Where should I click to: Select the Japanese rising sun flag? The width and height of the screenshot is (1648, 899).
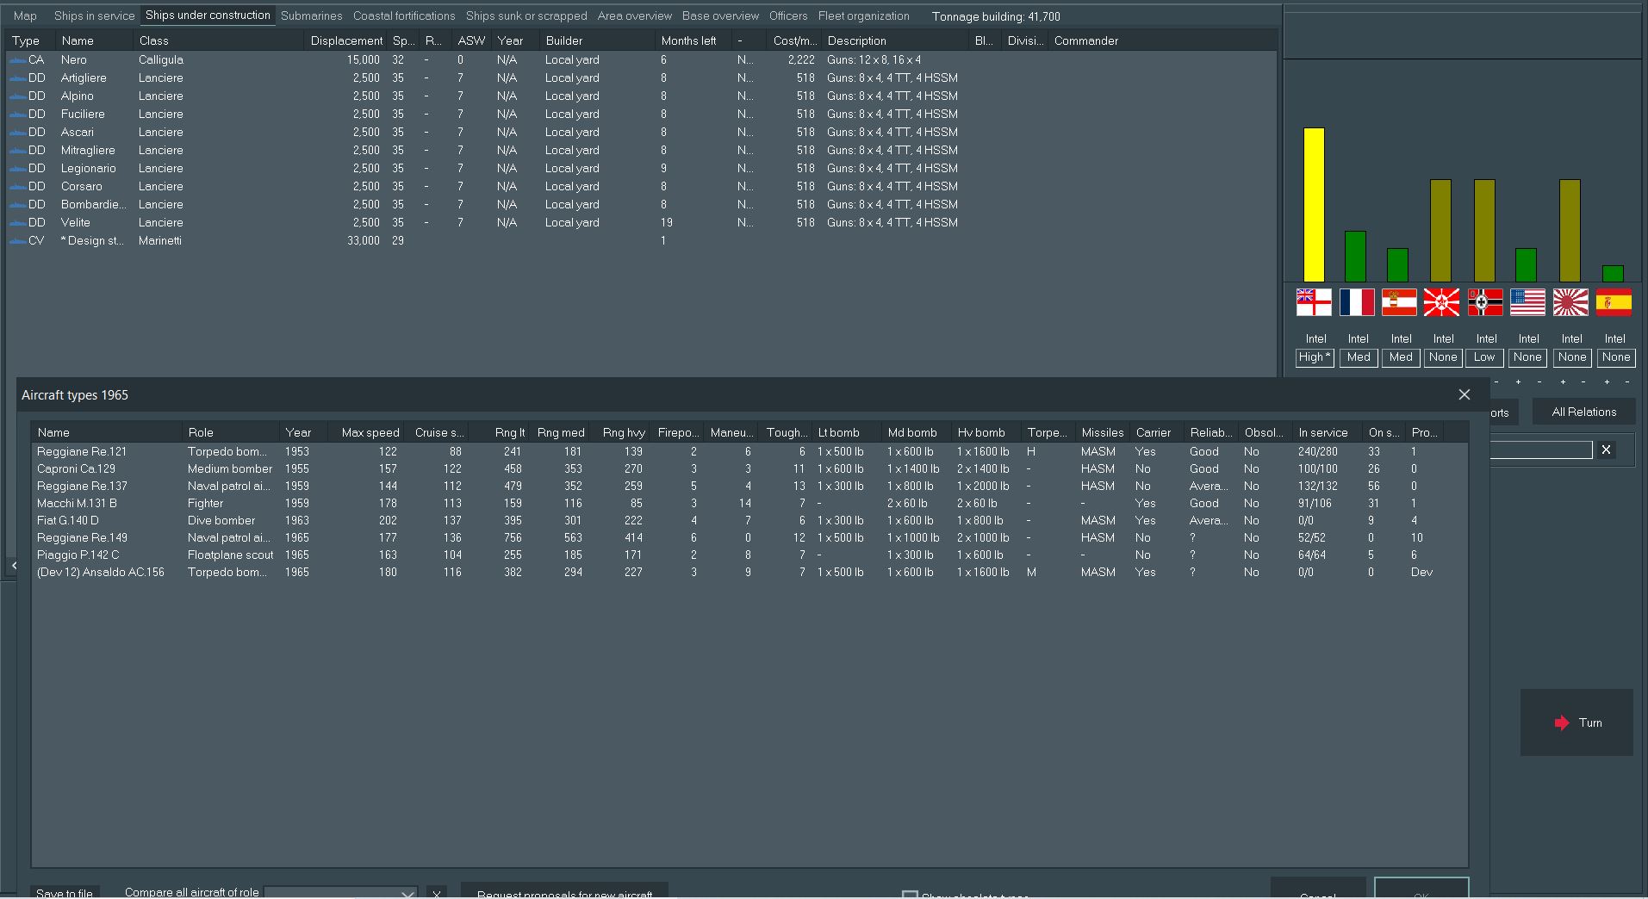[x=1570, y=302]
